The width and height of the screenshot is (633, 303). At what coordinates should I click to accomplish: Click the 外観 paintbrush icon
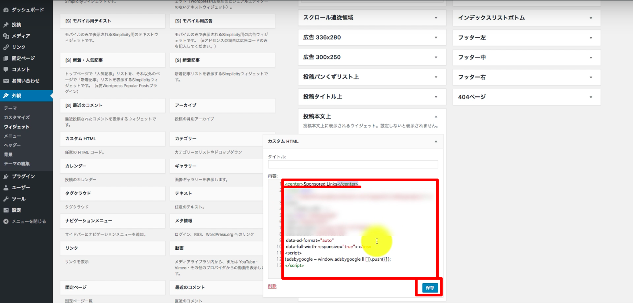click(6, 95)
